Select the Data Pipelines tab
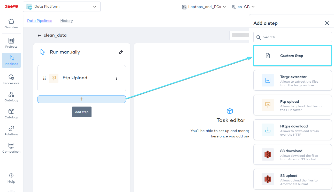The image size is (334, 192). 40,21
